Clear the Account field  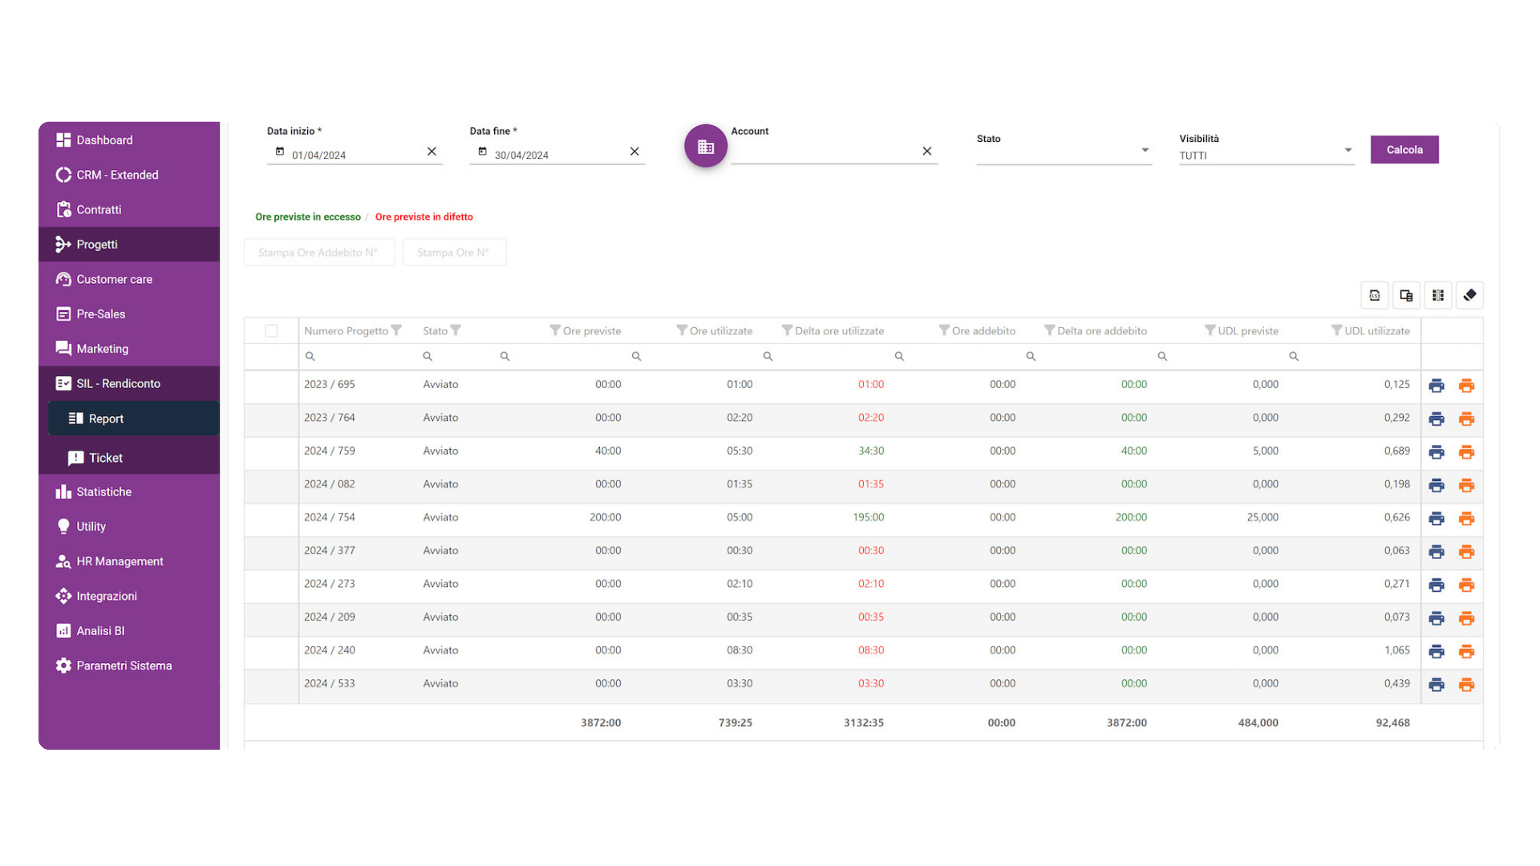(926, 152)
